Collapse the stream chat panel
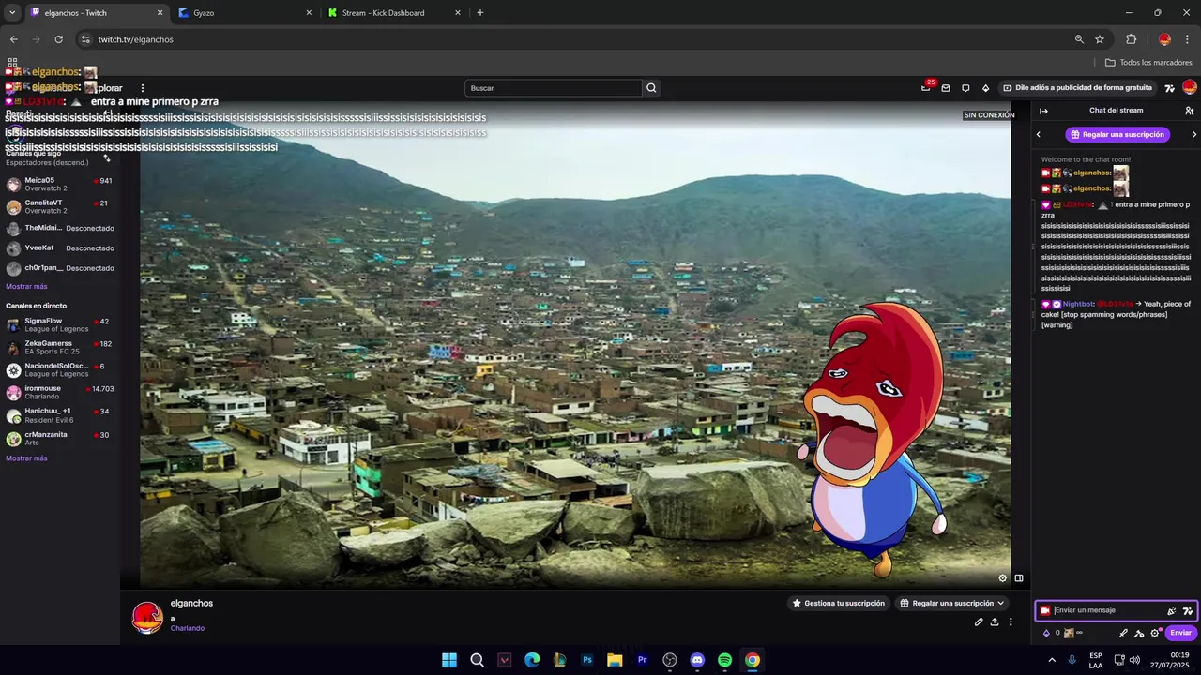The width and height of the screenshot is (1201, 675). point(1043,111)
